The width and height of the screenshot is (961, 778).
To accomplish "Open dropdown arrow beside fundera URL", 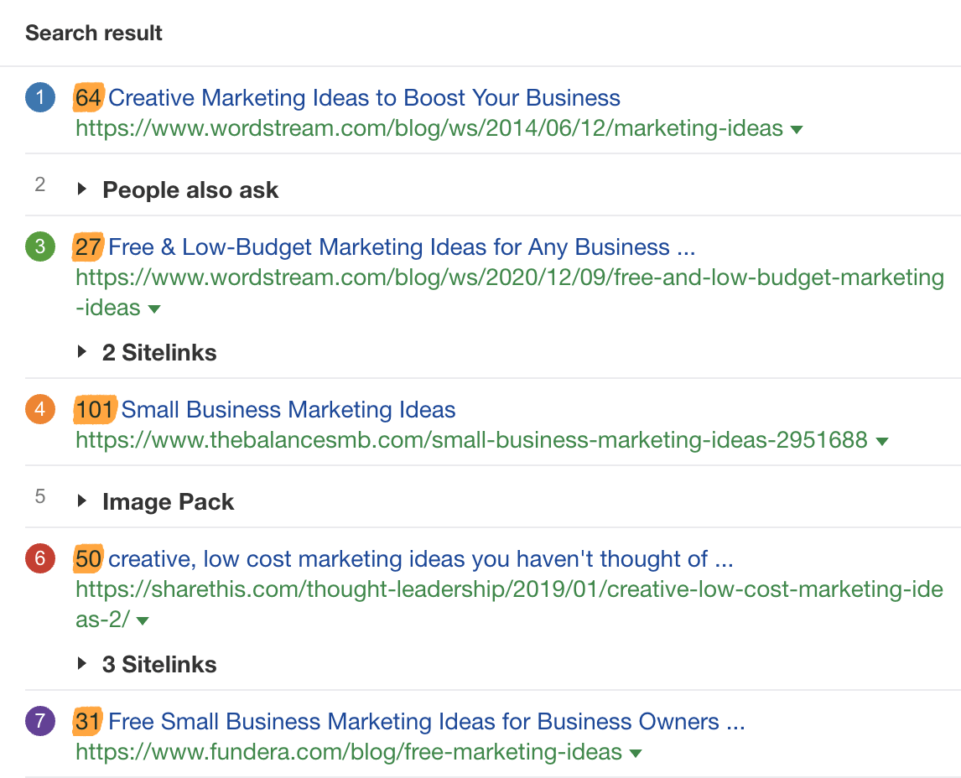I will pyautogui.click(x=636, y=753).
